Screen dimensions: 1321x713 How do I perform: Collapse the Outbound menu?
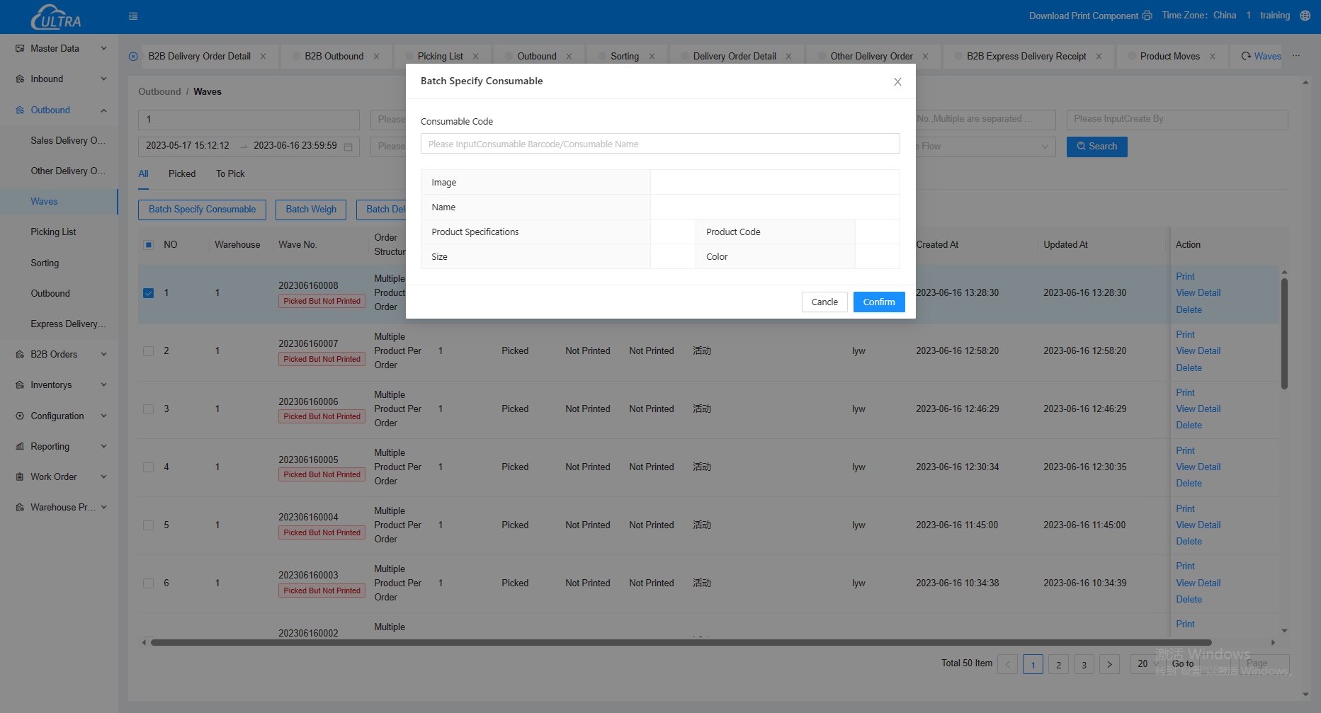103,110
